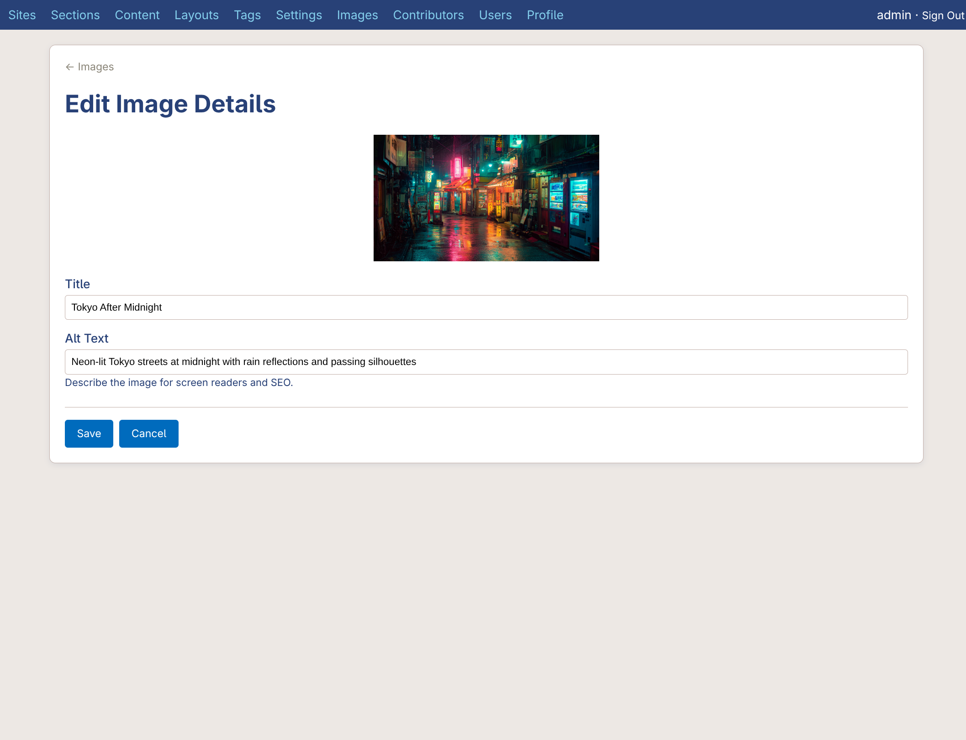Sign Out of the admin account
Screen dimensions: 966x740
tap(943, 16)
